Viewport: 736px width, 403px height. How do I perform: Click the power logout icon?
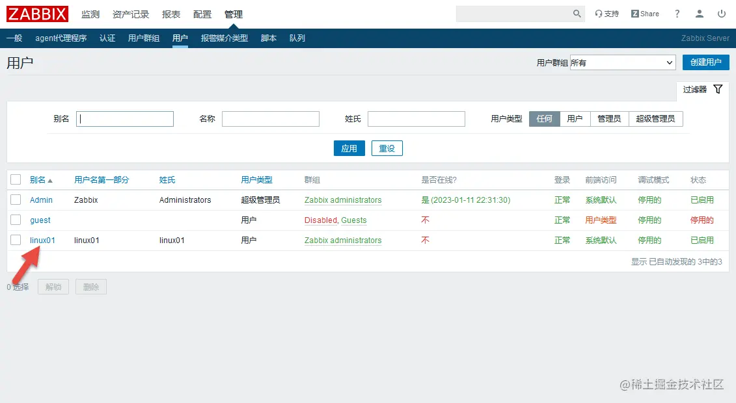[722, 14]
